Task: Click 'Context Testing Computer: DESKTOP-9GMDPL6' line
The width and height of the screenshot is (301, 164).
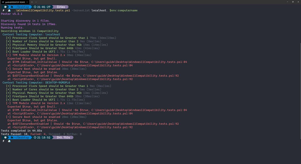Action: click(36, 82)
